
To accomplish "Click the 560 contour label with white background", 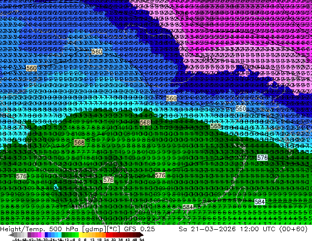I will click(x=241, y=109).
